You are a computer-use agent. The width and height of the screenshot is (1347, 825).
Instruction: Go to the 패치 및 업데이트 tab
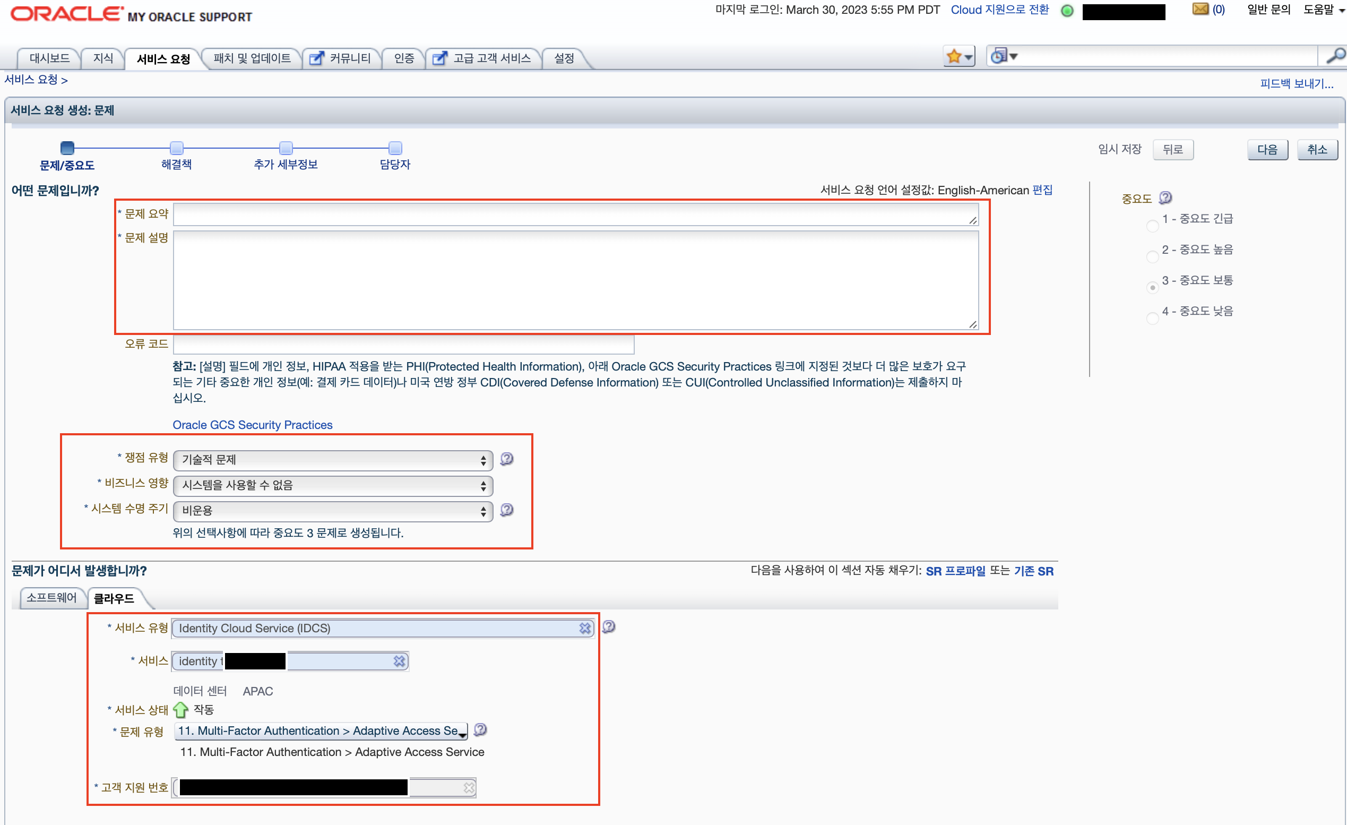[252, 58]
